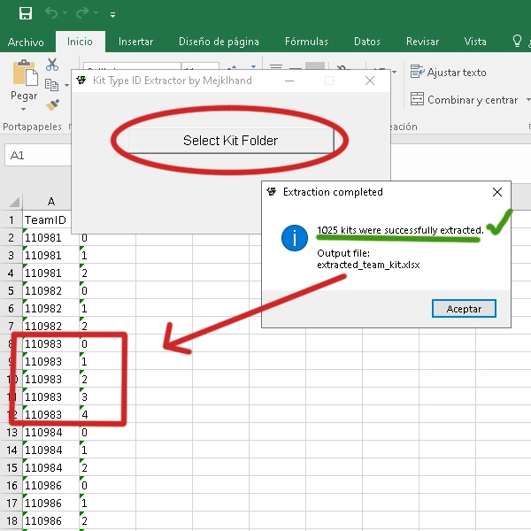This screenshot has height=531, width=531.
Task: Open the Archivo menu
Action: click(26, 42)
